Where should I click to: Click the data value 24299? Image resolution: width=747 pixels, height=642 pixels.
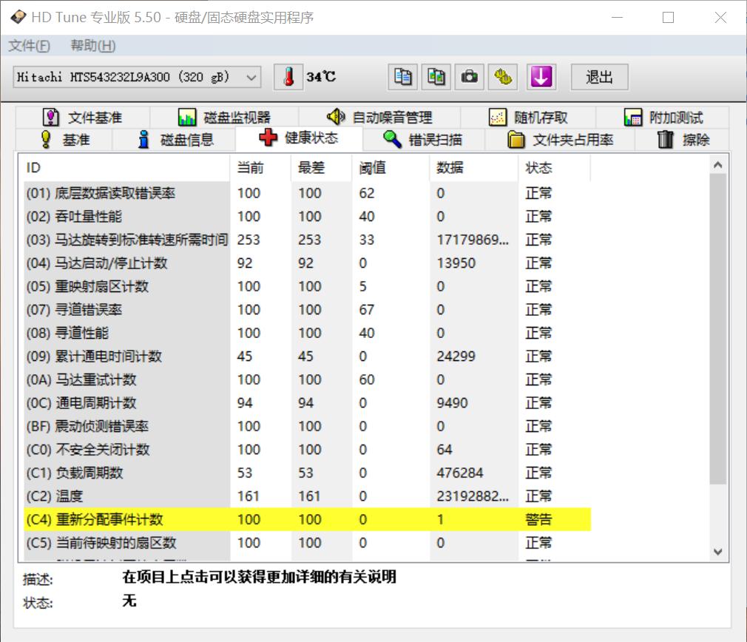(x=456, y=357)
